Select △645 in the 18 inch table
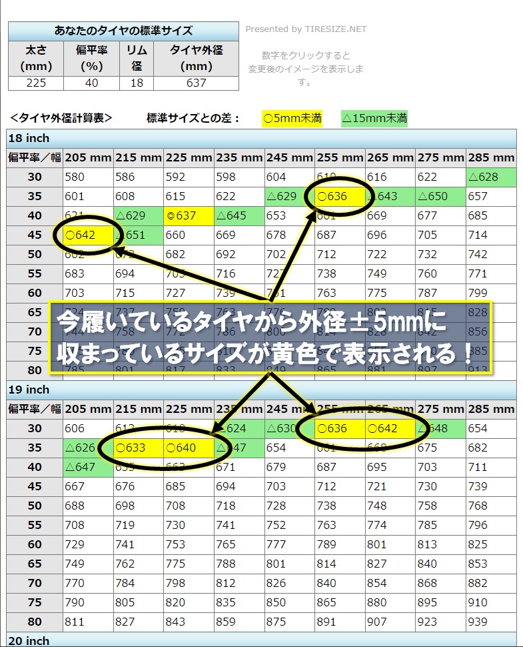This screenshot has width=523, height=647. pyautogui.click(x=239, y=215)
